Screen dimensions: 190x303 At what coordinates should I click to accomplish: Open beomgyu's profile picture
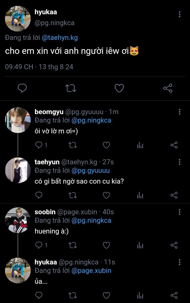point(18,120)
